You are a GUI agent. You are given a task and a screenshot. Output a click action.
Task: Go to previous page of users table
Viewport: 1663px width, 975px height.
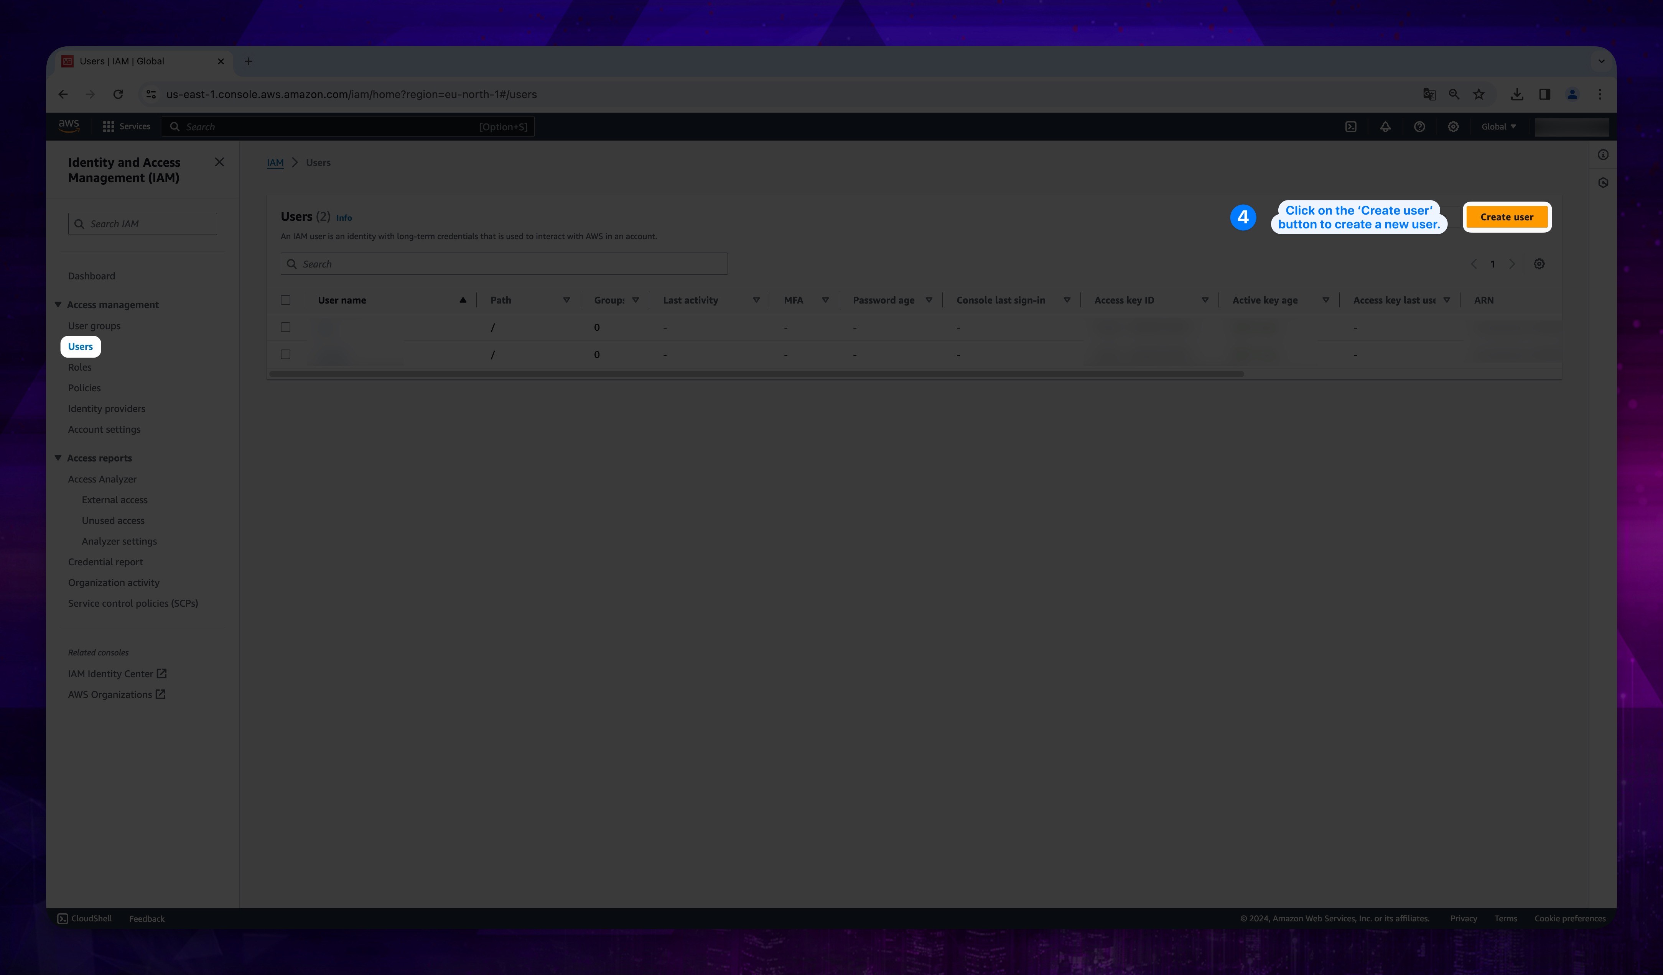tap(1474, 264)
